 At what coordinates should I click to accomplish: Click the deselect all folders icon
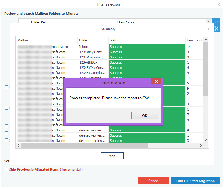pos(216,29)
